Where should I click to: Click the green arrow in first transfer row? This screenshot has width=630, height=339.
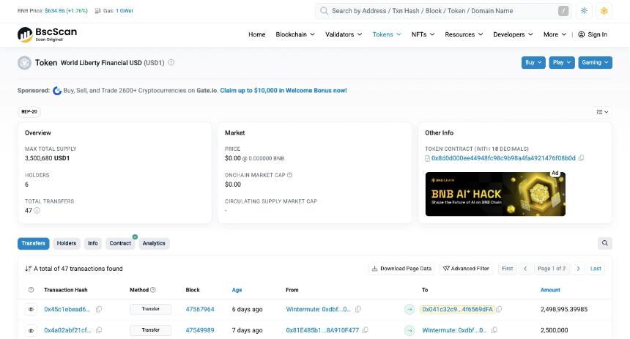(409, 310)
